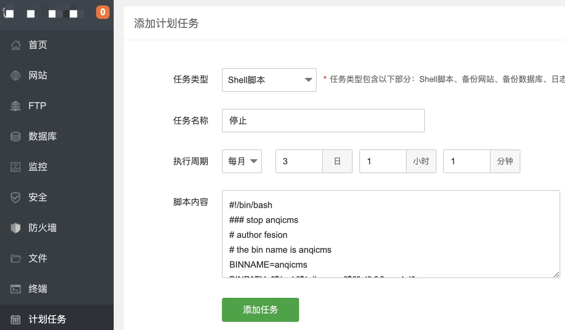Expand the 每月 execution cycle dropdown
This screenshot has height=330, width=565.
[242, 161]
